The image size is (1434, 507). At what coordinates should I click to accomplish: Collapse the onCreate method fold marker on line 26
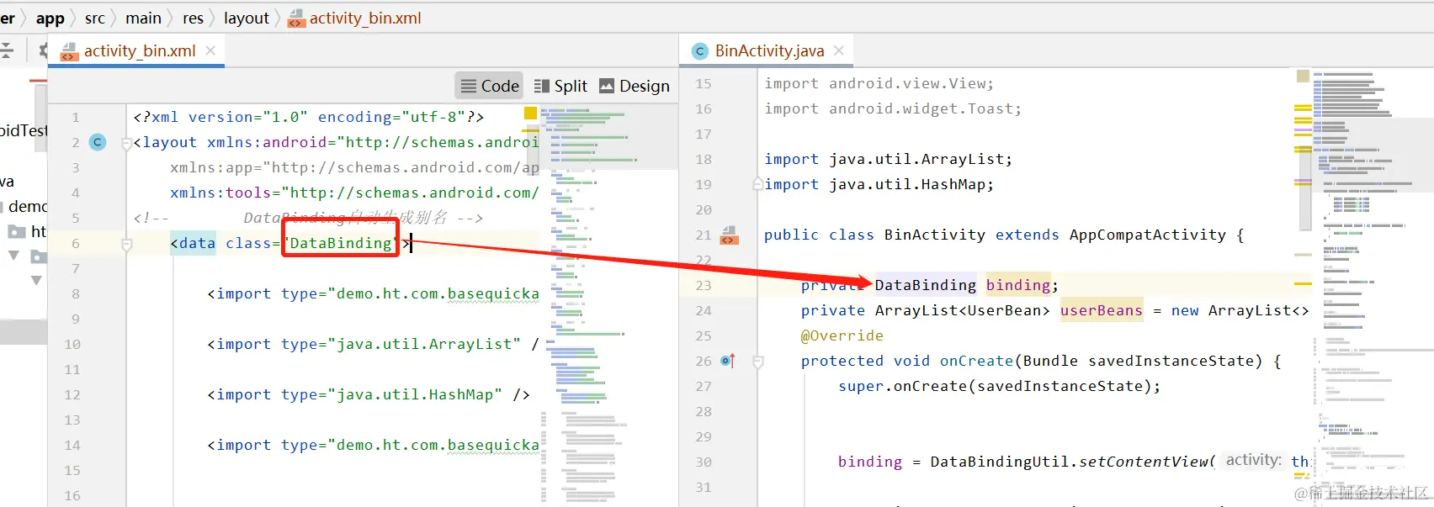(x=757, y=362)
